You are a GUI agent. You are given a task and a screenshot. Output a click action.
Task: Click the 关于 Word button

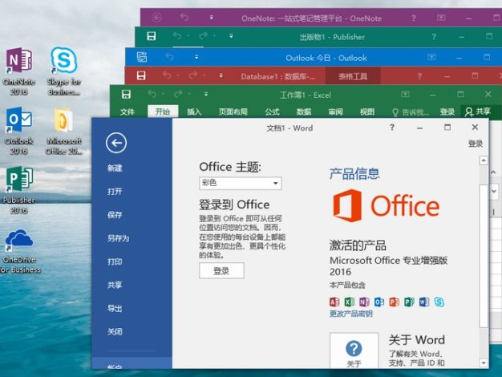click(x=354, y=351)
